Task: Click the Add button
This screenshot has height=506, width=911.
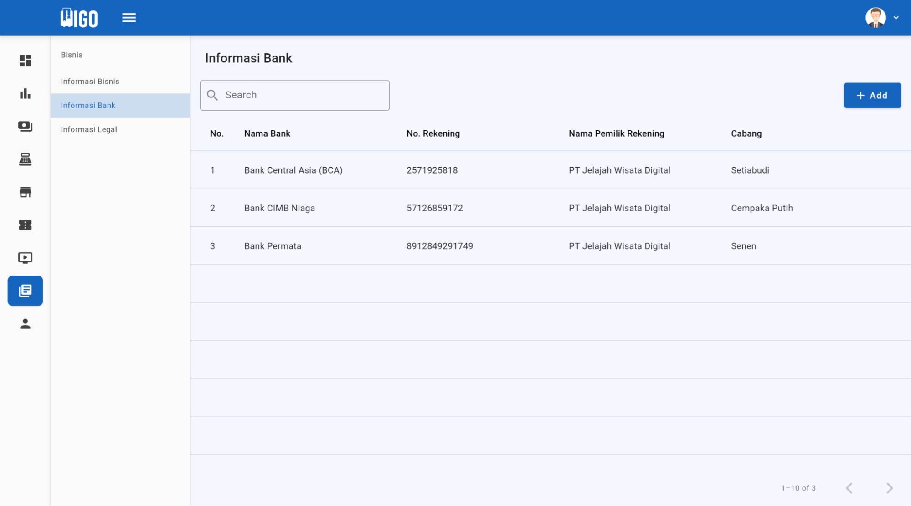Action: pyautogui.click(x=872, y=95)
